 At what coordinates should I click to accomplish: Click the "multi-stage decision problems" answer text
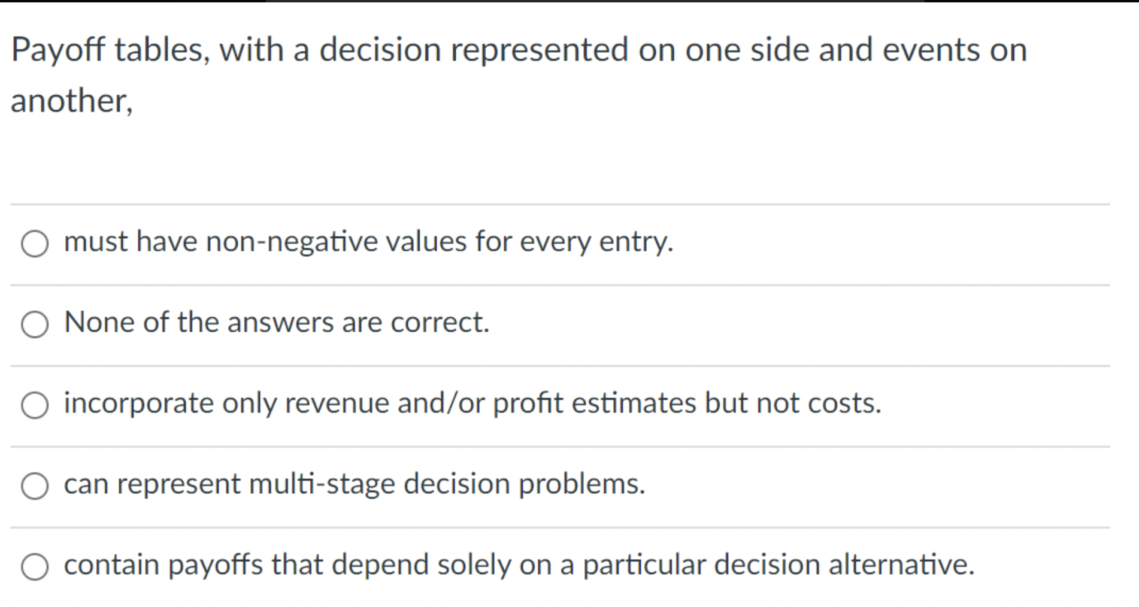coord(353,485)
